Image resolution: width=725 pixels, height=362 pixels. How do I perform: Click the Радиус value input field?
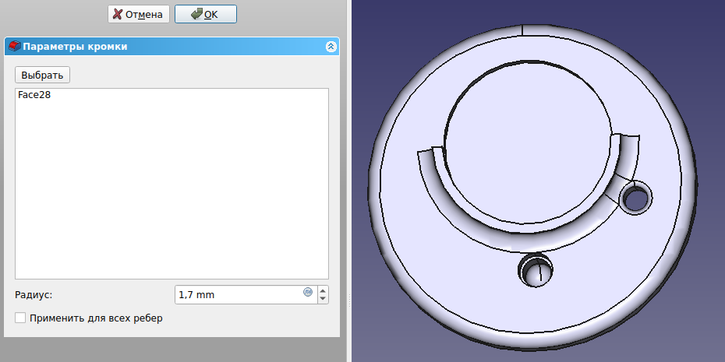(246, 294)
